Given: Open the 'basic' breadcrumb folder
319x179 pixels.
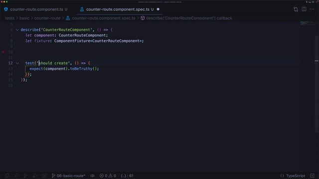Looking at the screenshot, I should pos(24,18).
